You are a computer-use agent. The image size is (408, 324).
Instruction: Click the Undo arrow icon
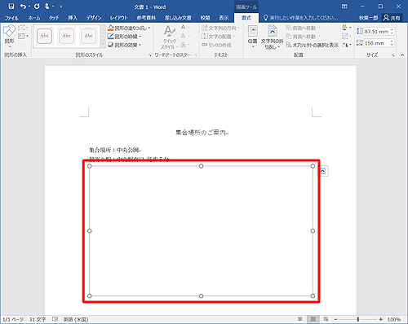click(x=23, y=7)
